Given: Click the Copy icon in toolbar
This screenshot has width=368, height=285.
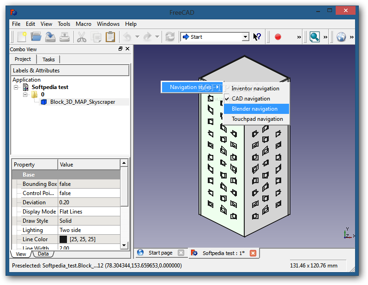Looking at the screenshot, I should 96,37.
